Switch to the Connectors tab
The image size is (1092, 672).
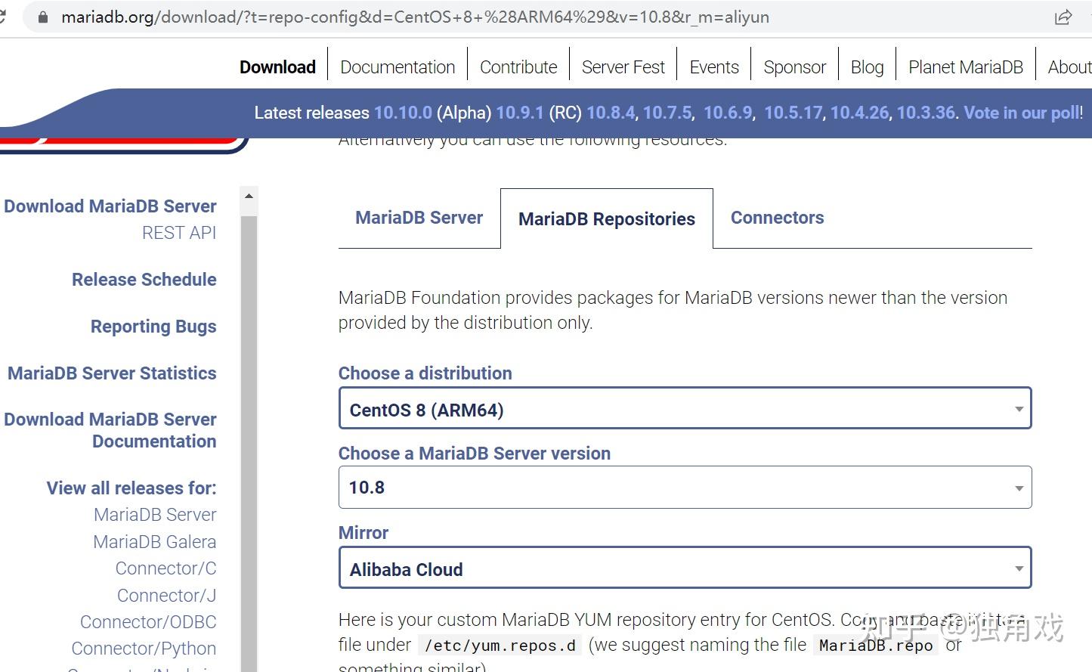777,218
